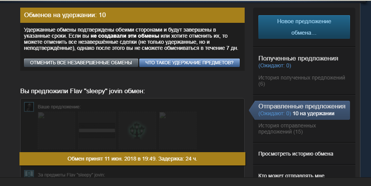The image size is (371, 186).
Task: Click the heading 'Вы предложили Flav "sleepy" jovin обмен:'
Action: 82,91
